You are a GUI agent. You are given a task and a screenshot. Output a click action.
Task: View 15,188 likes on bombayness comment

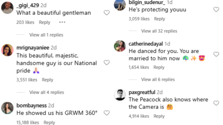(x=28, y=122)
